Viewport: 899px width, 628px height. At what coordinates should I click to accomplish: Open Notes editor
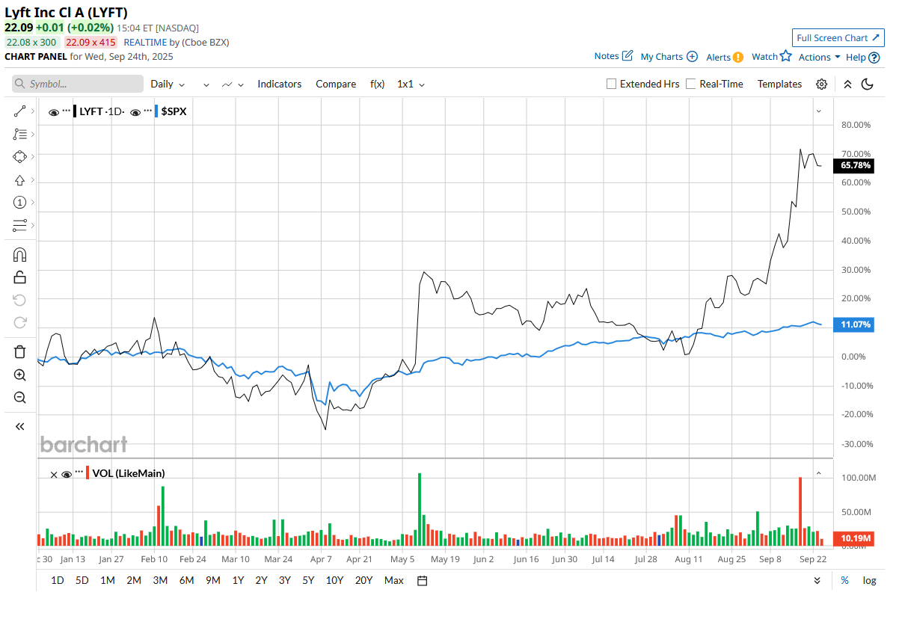tap(613, 56)
